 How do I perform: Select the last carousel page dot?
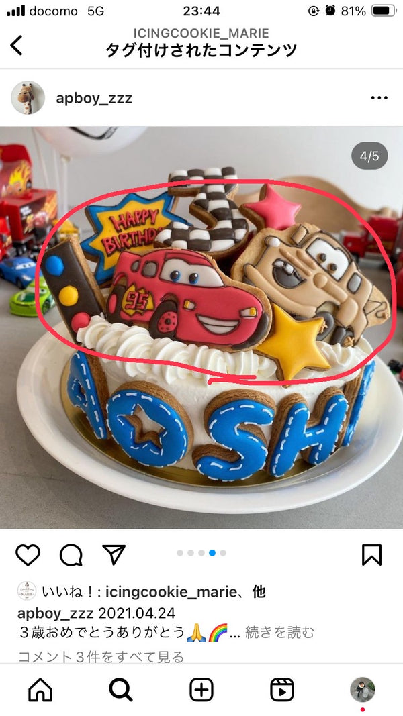[x=223, y=553]
